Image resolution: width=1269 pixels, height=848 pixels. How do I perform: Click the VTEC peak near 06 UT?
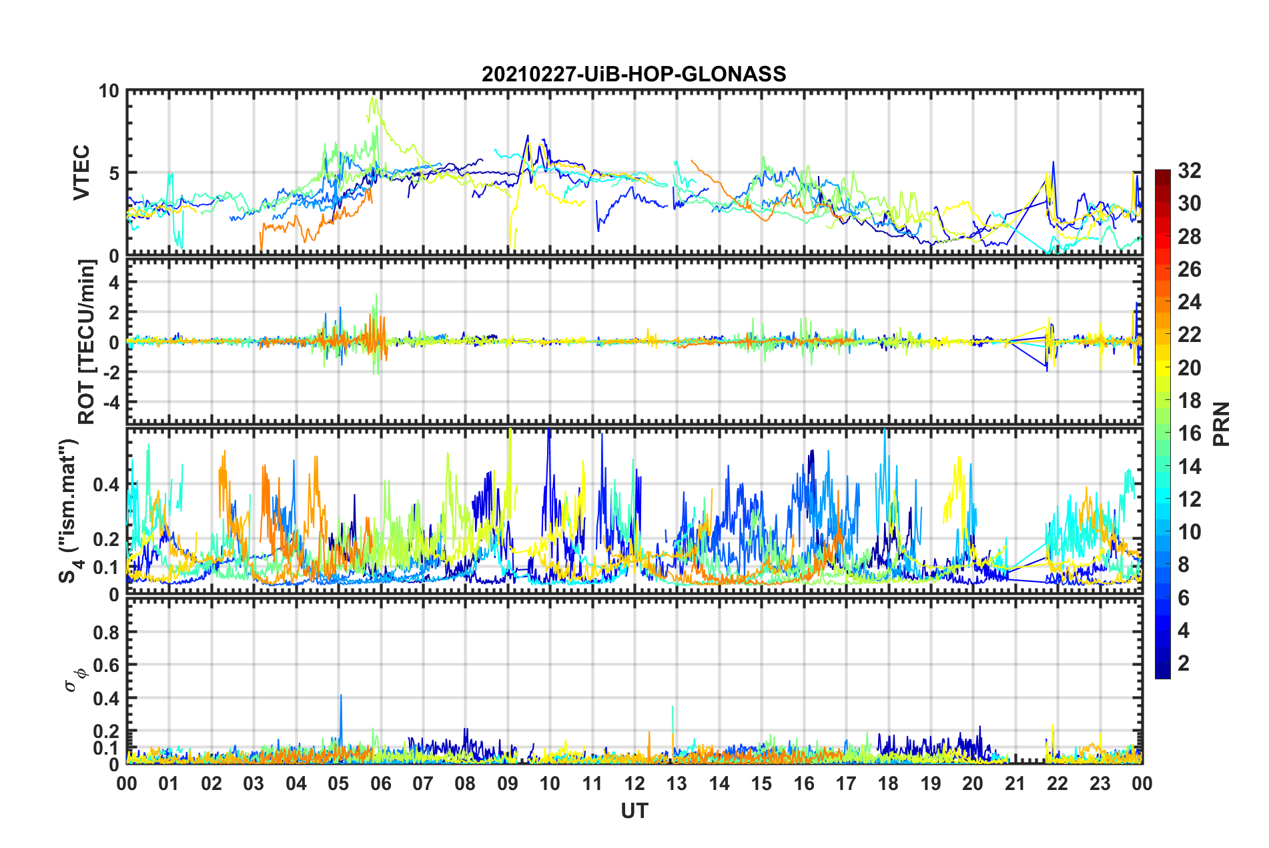point(374,99)
